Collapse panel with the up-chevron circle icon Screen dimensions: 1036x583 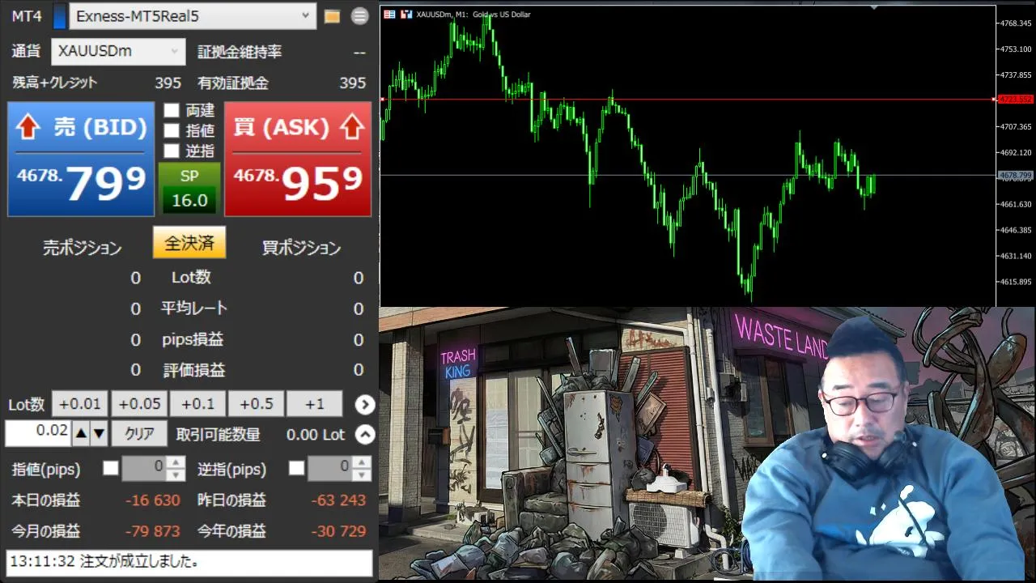pyautogui.click(x=365, y=435)
